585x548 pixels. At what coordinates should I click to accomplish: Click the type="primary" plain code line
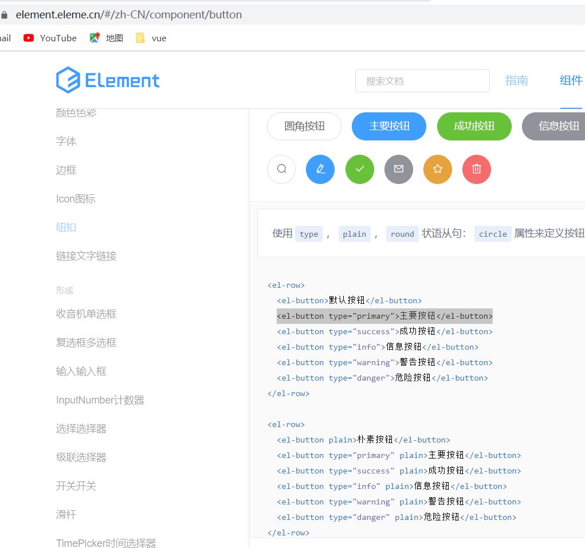coord(399,455)
